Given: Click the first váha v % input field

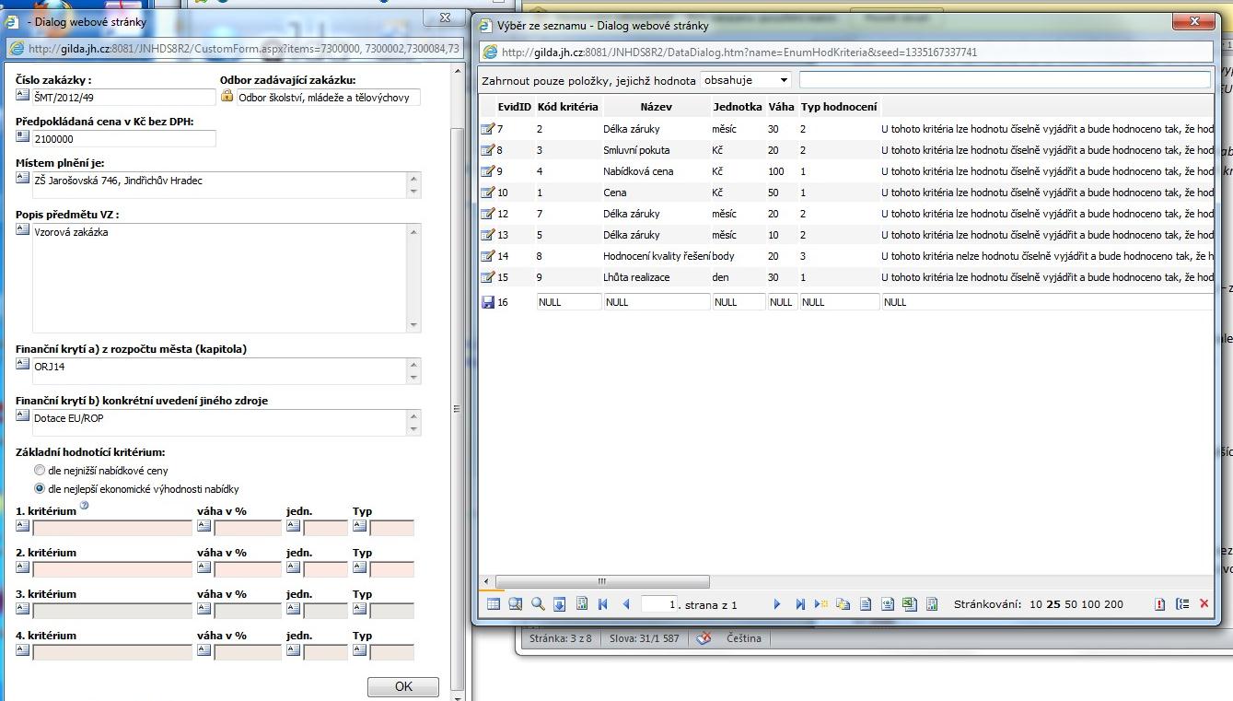Looking at the screenshot, I should tap(248, 528).
